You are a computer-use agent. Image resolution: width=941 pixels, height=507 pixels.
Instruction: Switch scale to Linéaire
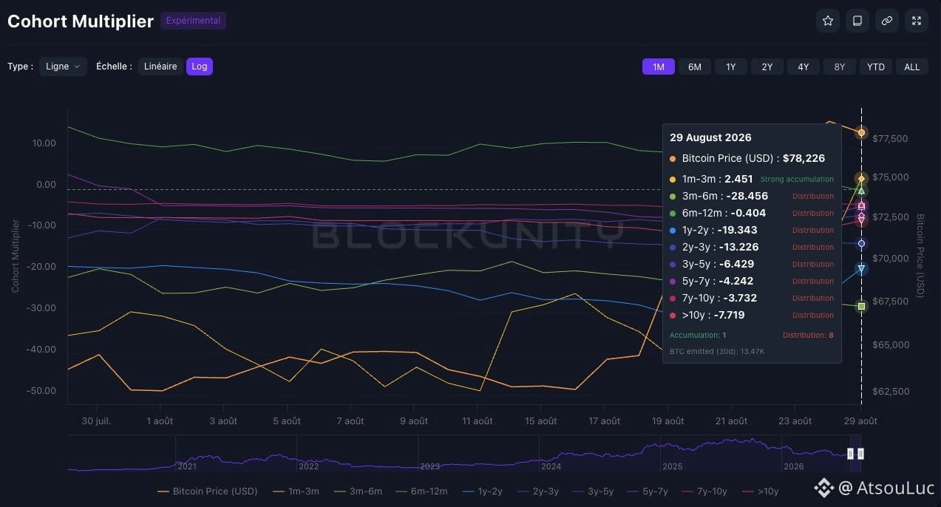pyautogui.click(x=160, y=67)
